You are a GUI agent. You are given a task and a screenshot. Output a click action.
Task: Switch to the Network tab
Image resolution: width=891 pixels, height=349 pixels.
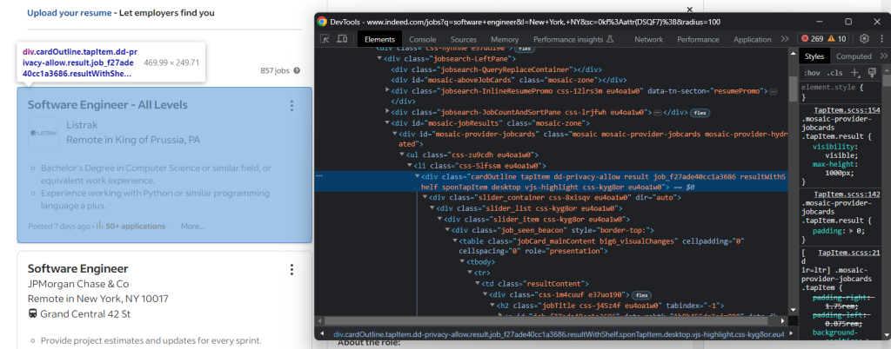pos(648,39)
